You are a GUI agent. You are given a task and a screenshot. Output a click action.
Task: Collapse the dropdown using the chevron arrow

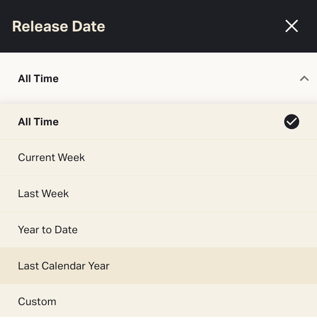[304, 78]
